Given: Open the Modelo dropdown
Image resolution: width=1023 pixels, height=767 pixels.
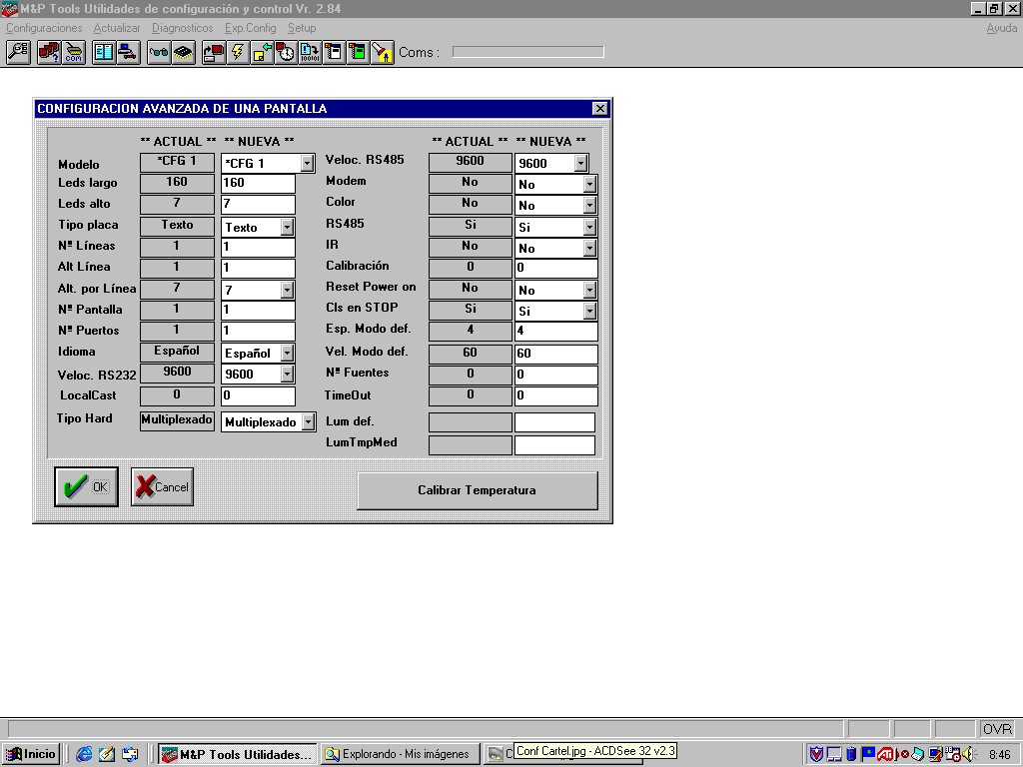Looking at the screenshot, I should point(307,163).
